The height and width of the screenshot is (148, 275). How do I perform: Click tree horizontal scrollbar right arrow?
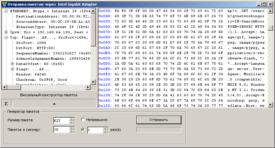[88, 87]
